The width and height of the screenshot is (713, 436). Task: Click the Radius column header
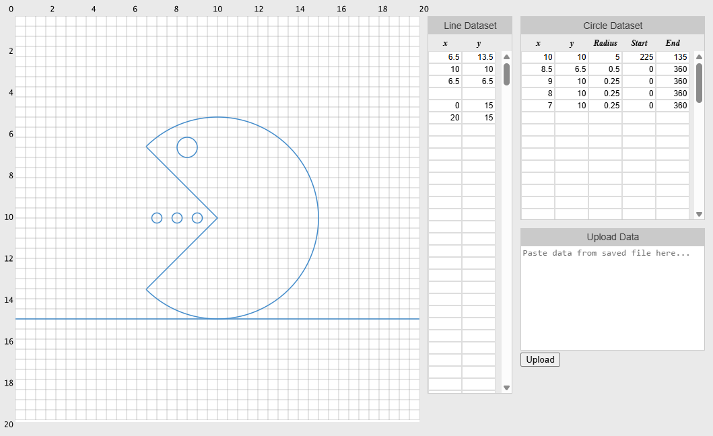[605, 43]
